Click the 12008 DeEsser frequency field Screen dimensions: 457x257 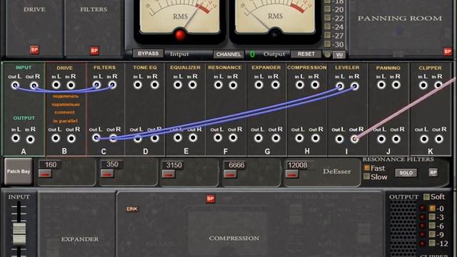[297, 166]
